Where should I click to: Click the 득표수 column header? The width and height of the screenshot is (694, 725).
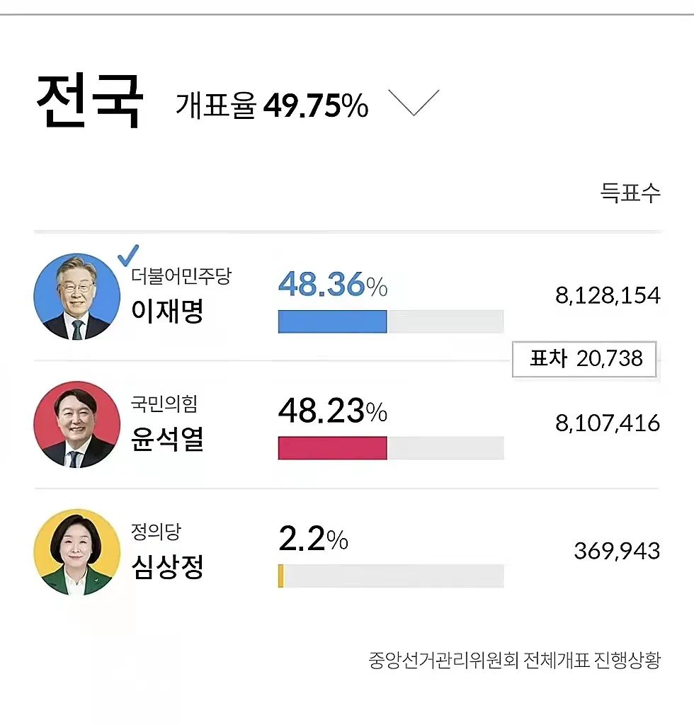(x=630, y=193)
